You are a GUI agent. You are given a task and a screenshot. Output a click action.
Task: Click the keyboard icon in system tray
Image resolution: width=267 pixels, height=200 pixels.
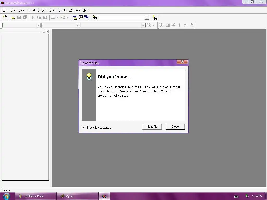click(236, 196)
